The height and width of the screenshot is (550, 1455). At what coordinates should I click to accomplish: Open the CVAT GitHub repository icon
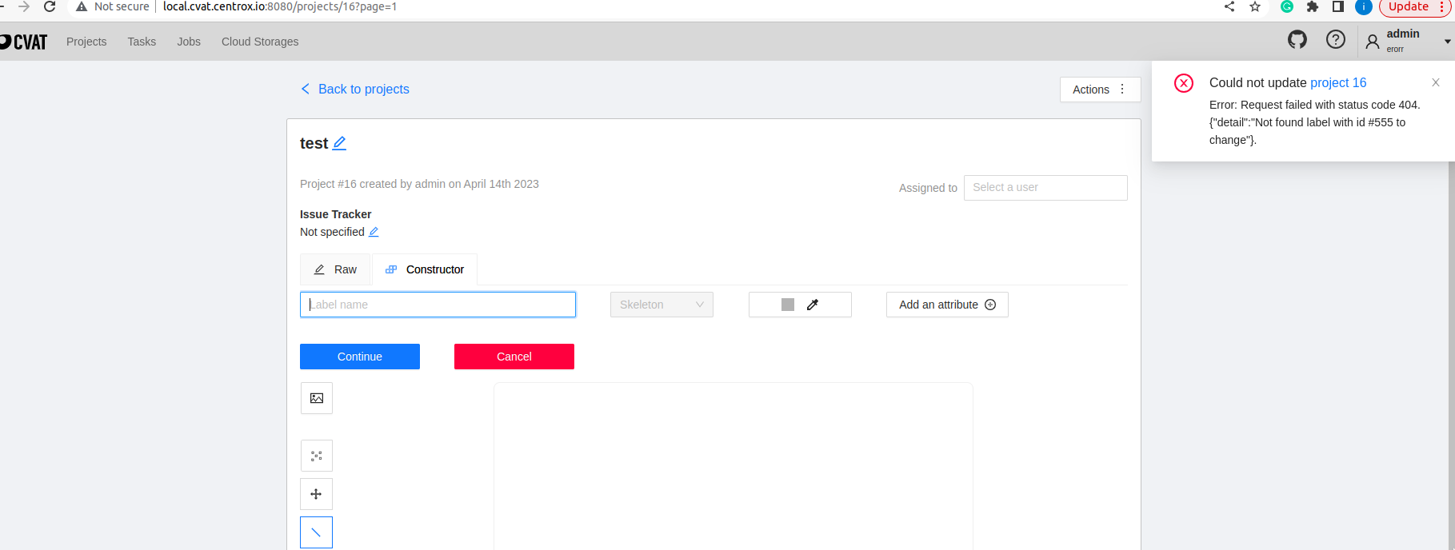click(x=1297, y=39)
